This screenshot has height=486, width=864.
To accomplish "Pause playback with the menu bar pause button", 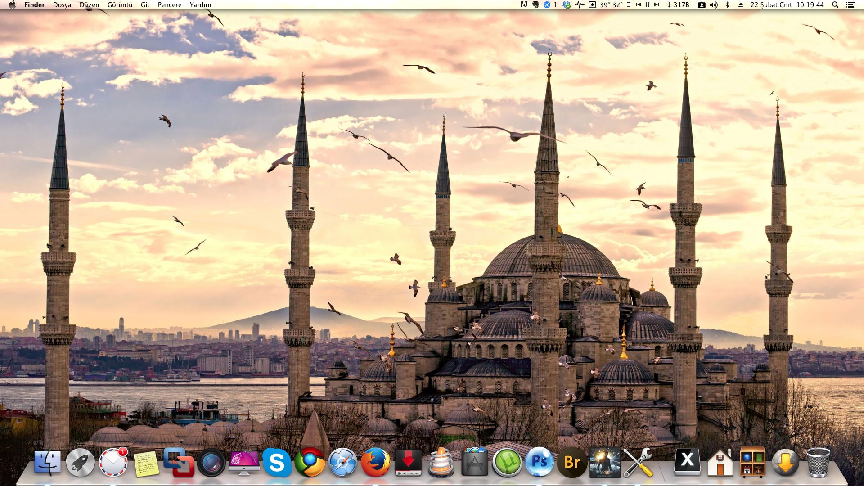I will 648,5.
